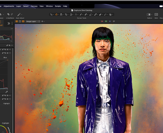The width and height of the screenshot is (163, 133).
Task: Open the Camera menu
Action: click(34, 6)
